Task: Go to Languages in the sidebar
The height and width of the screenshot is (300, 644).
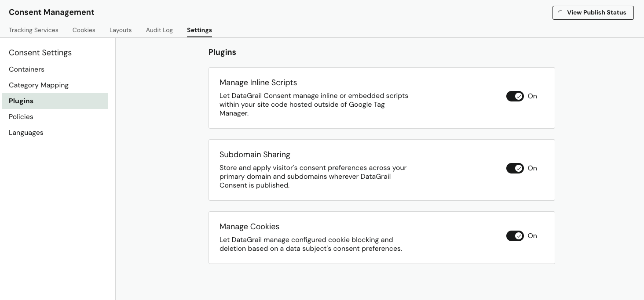Action: 26,133
